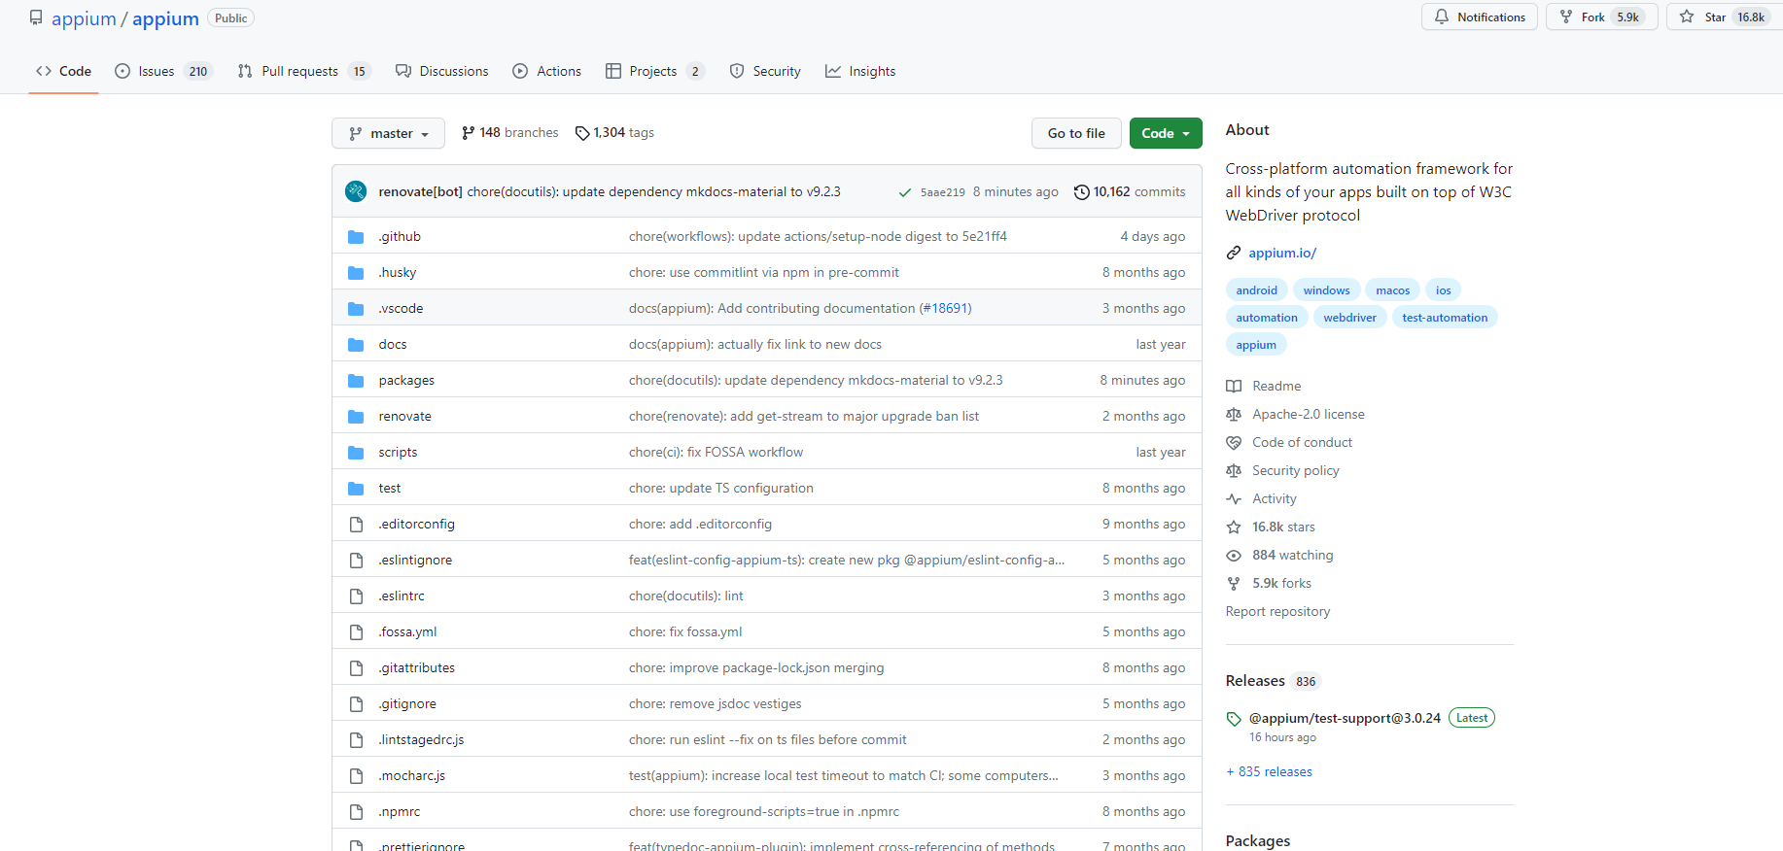Click the .editorconfig file icon
This screenshot has height=851, width=1783.
tap(356, 525)
